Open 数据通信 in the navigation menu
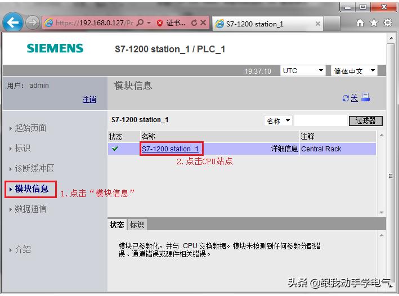This screenshot has width=399, height=296. [30, 209]
